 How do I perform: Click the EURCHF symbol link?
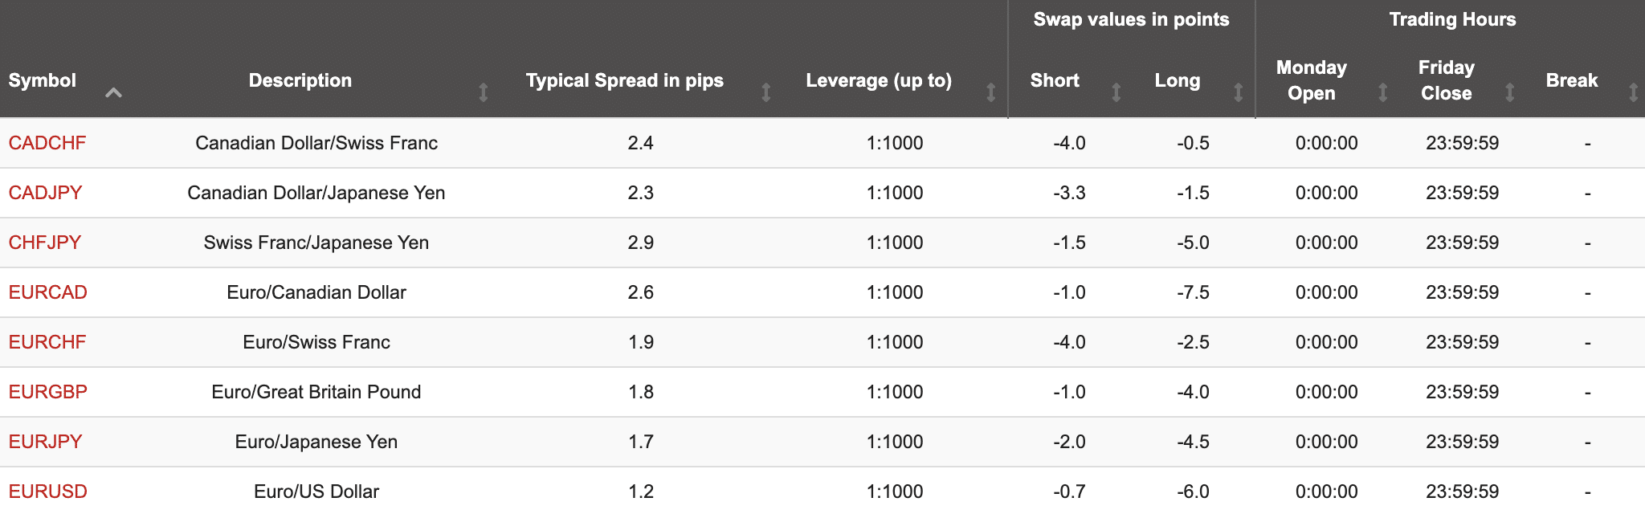point(47,342)
